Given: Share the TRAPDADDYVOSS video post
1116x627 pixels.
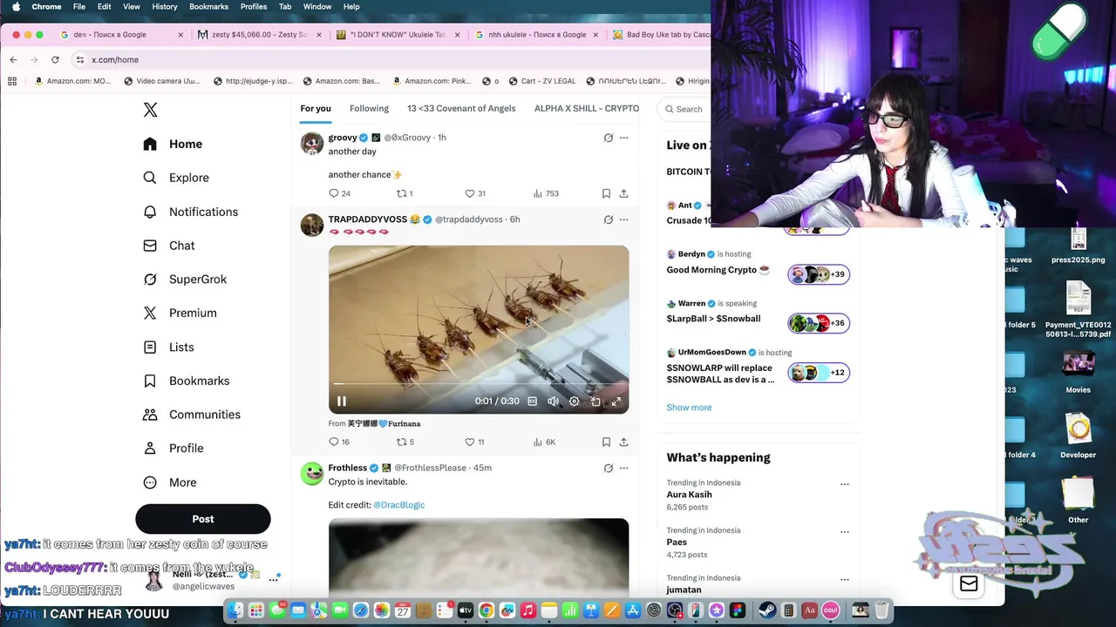Looking at the screenshot, I should point(623,442).
